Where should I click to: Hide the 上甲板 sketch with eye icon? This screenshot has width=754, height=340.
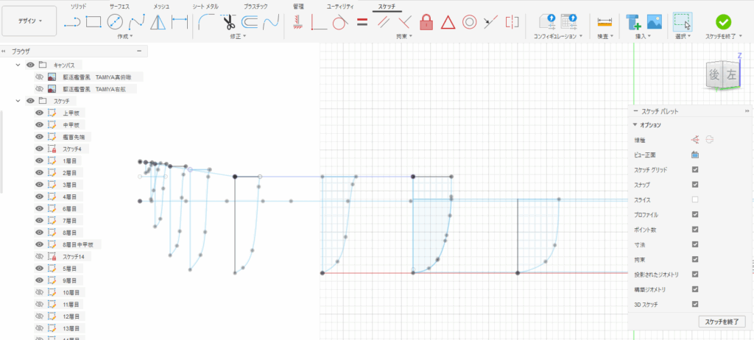click(40, 113)
